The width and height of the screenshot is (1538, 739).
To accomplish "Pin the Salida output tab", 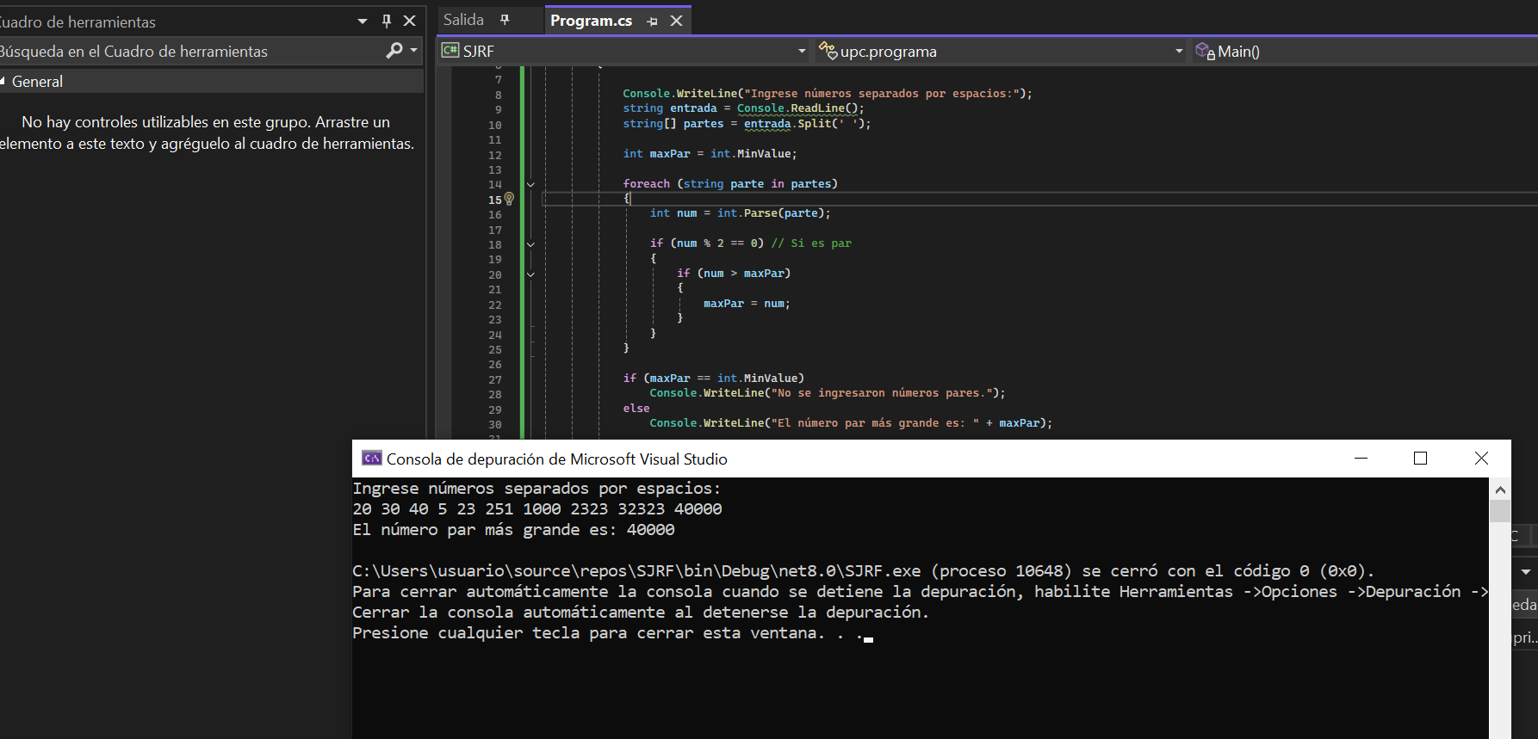I will pos(505,20).
